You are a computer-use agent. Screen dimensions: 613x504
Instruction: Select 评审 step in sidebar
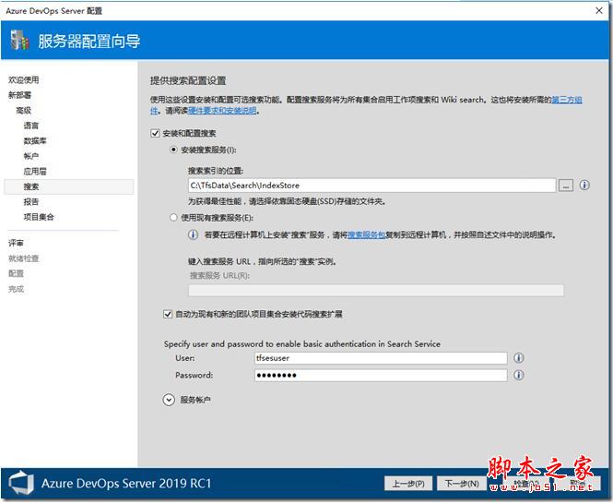click(16, 243)
